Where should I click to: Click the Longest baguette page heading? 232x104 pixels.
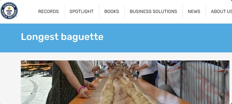[x=62, y=37]
